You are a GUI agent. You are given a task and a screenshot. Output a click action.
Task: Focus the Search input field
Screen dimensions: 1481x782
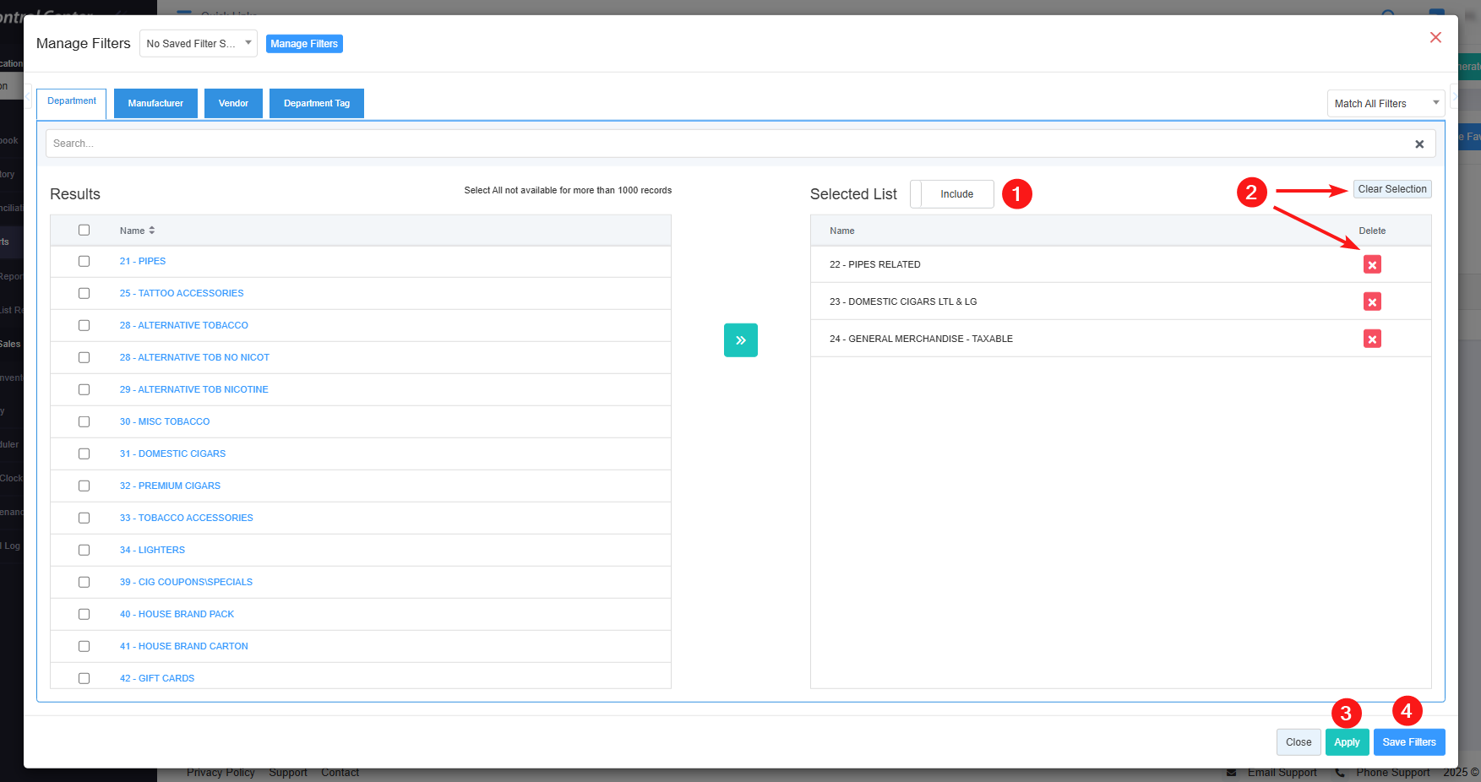coord(727,144)
